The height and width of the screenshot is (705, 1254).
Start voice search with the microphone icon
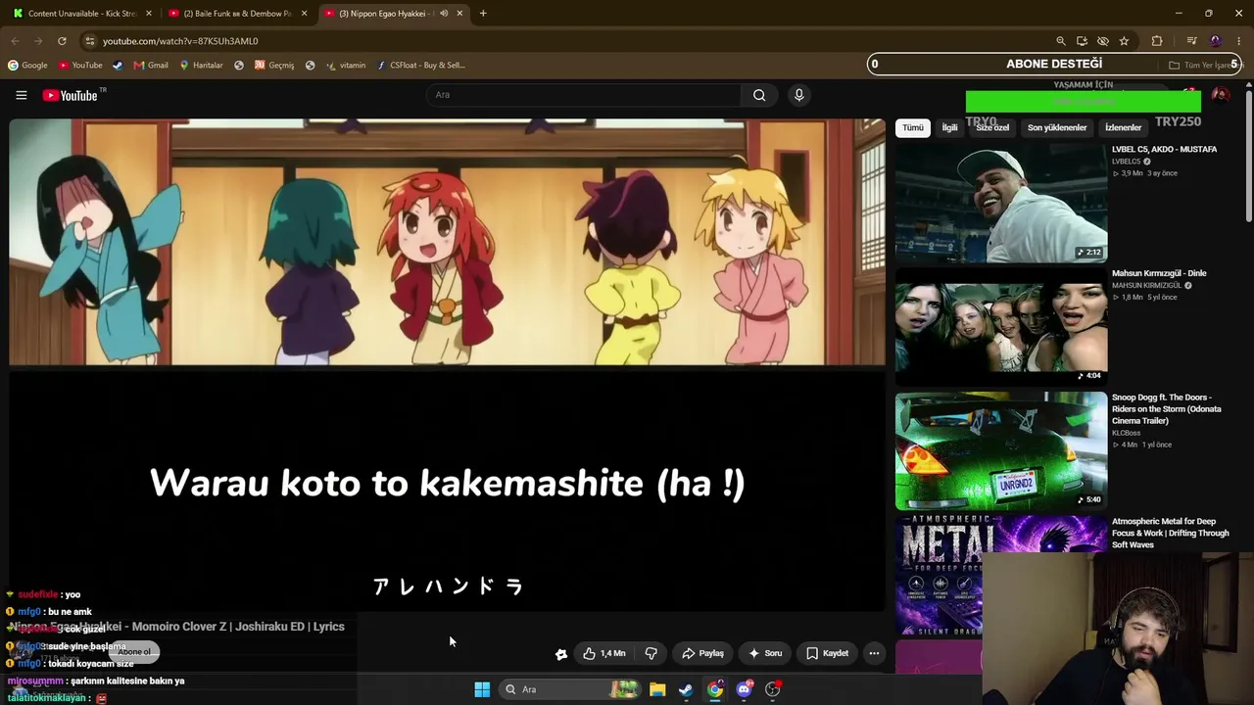[799, 95]
